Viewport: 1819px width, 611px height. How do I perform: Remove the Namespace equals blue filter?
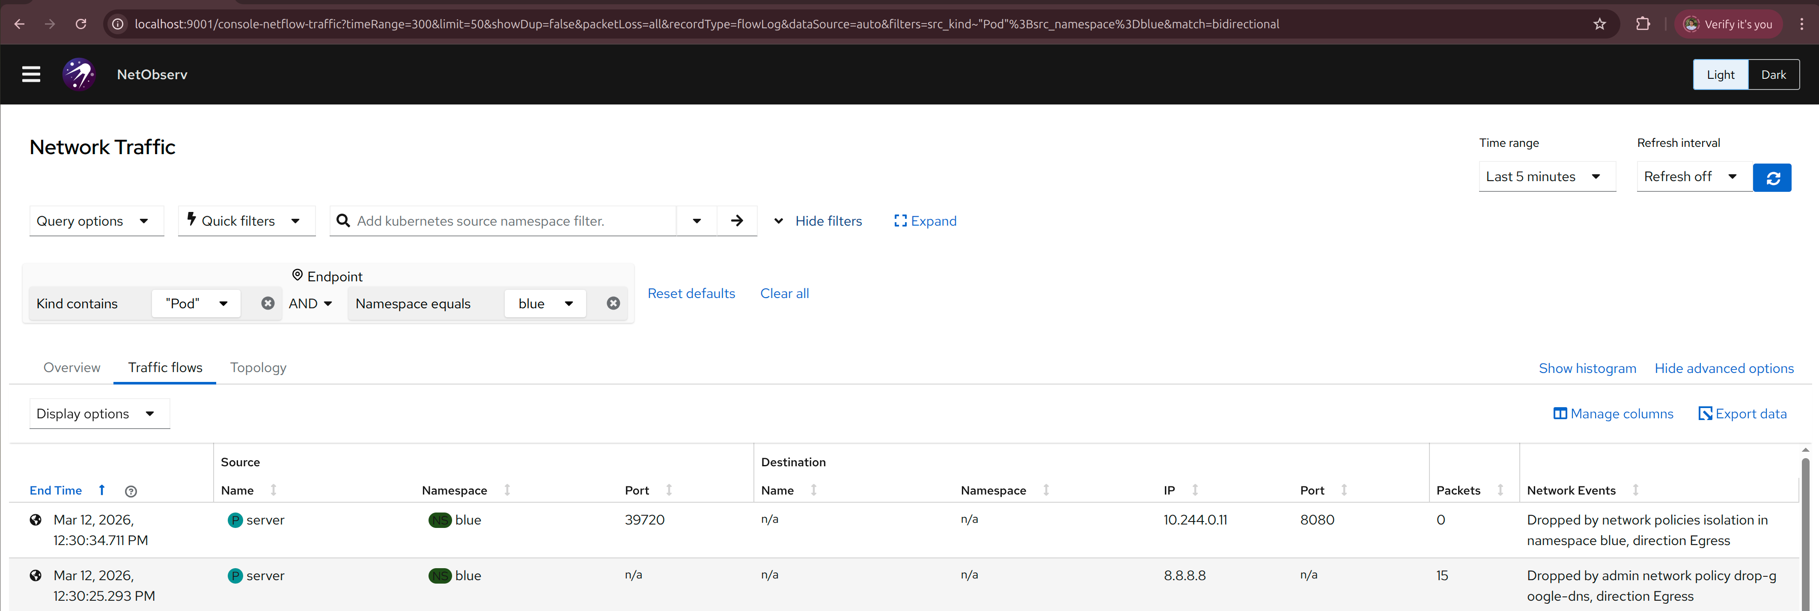point(613,303)
